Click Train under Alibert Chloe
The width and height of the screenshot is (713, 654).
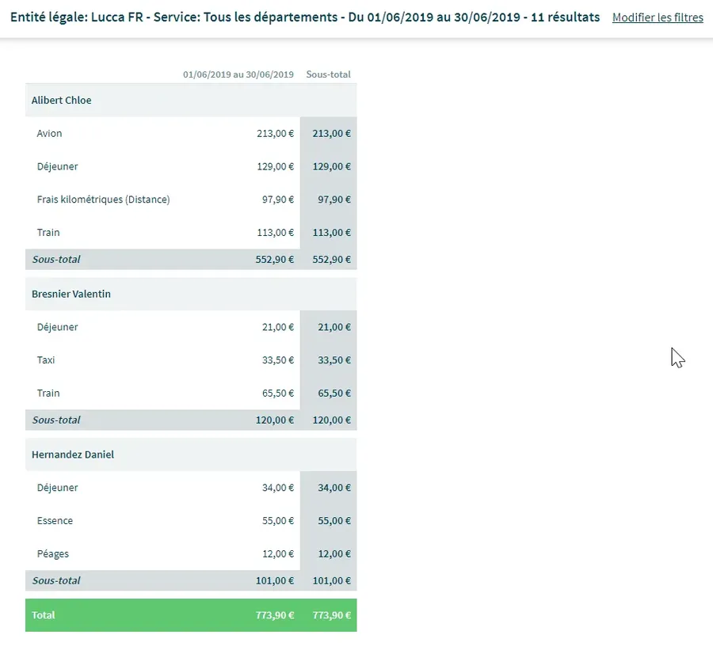click(x=48, y=233)
